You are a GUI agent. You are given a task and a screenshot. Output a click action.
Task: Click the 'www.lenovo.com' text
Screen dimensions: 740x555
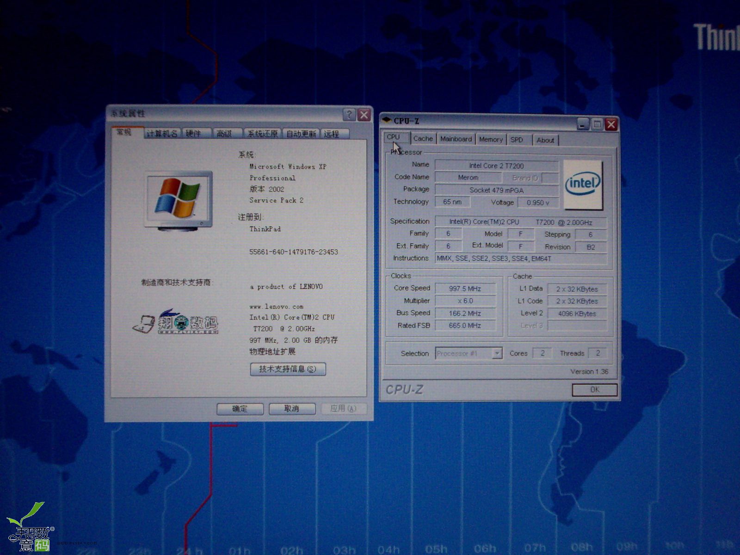pos(277,306)
